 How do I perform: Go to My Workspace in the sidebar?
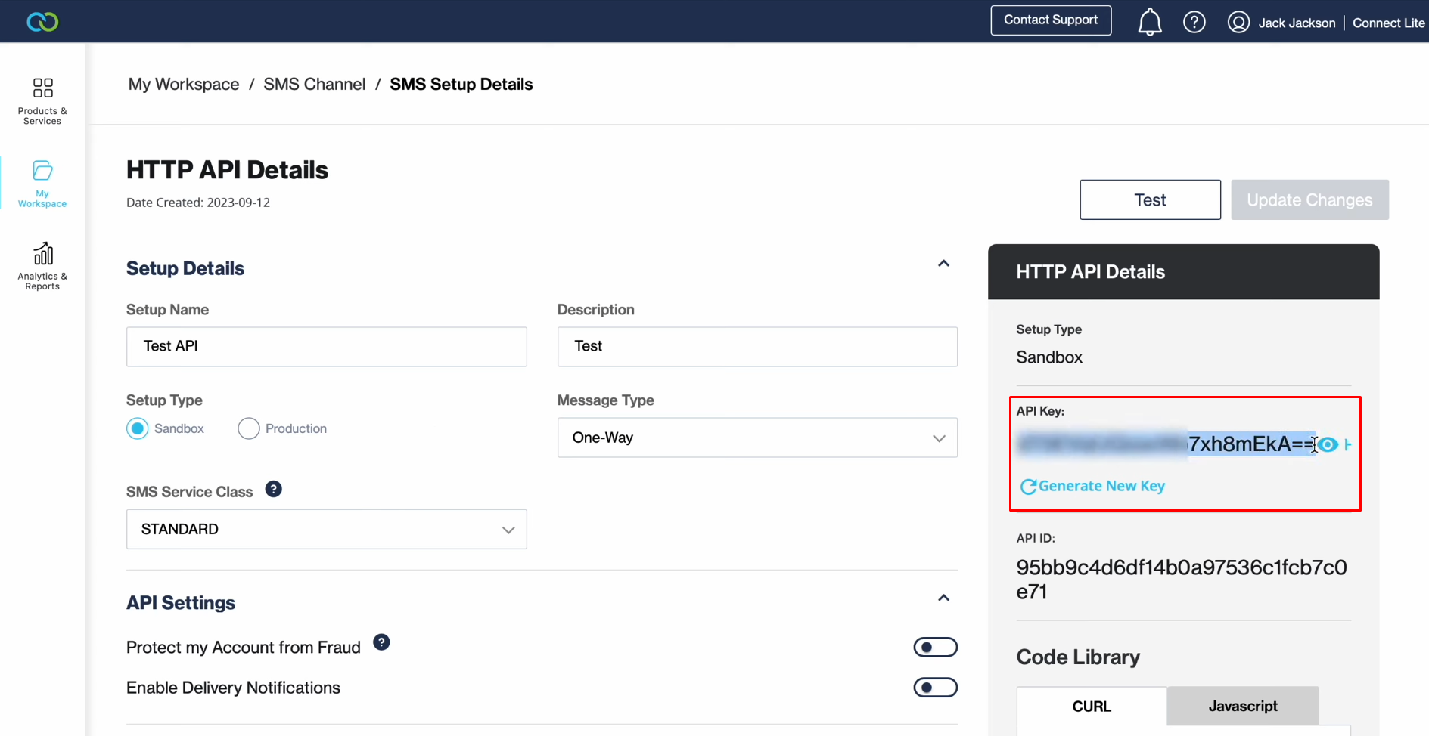click(x=42, y=184)
